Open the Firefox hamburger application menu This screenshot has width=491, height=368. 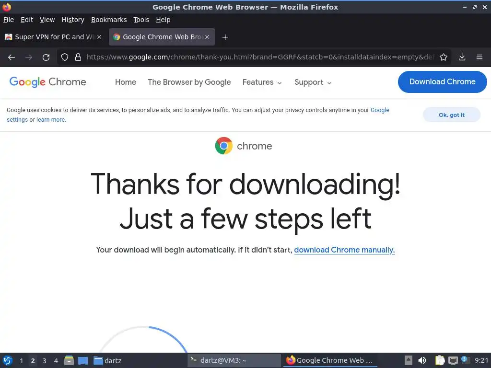tap(479, 57)
